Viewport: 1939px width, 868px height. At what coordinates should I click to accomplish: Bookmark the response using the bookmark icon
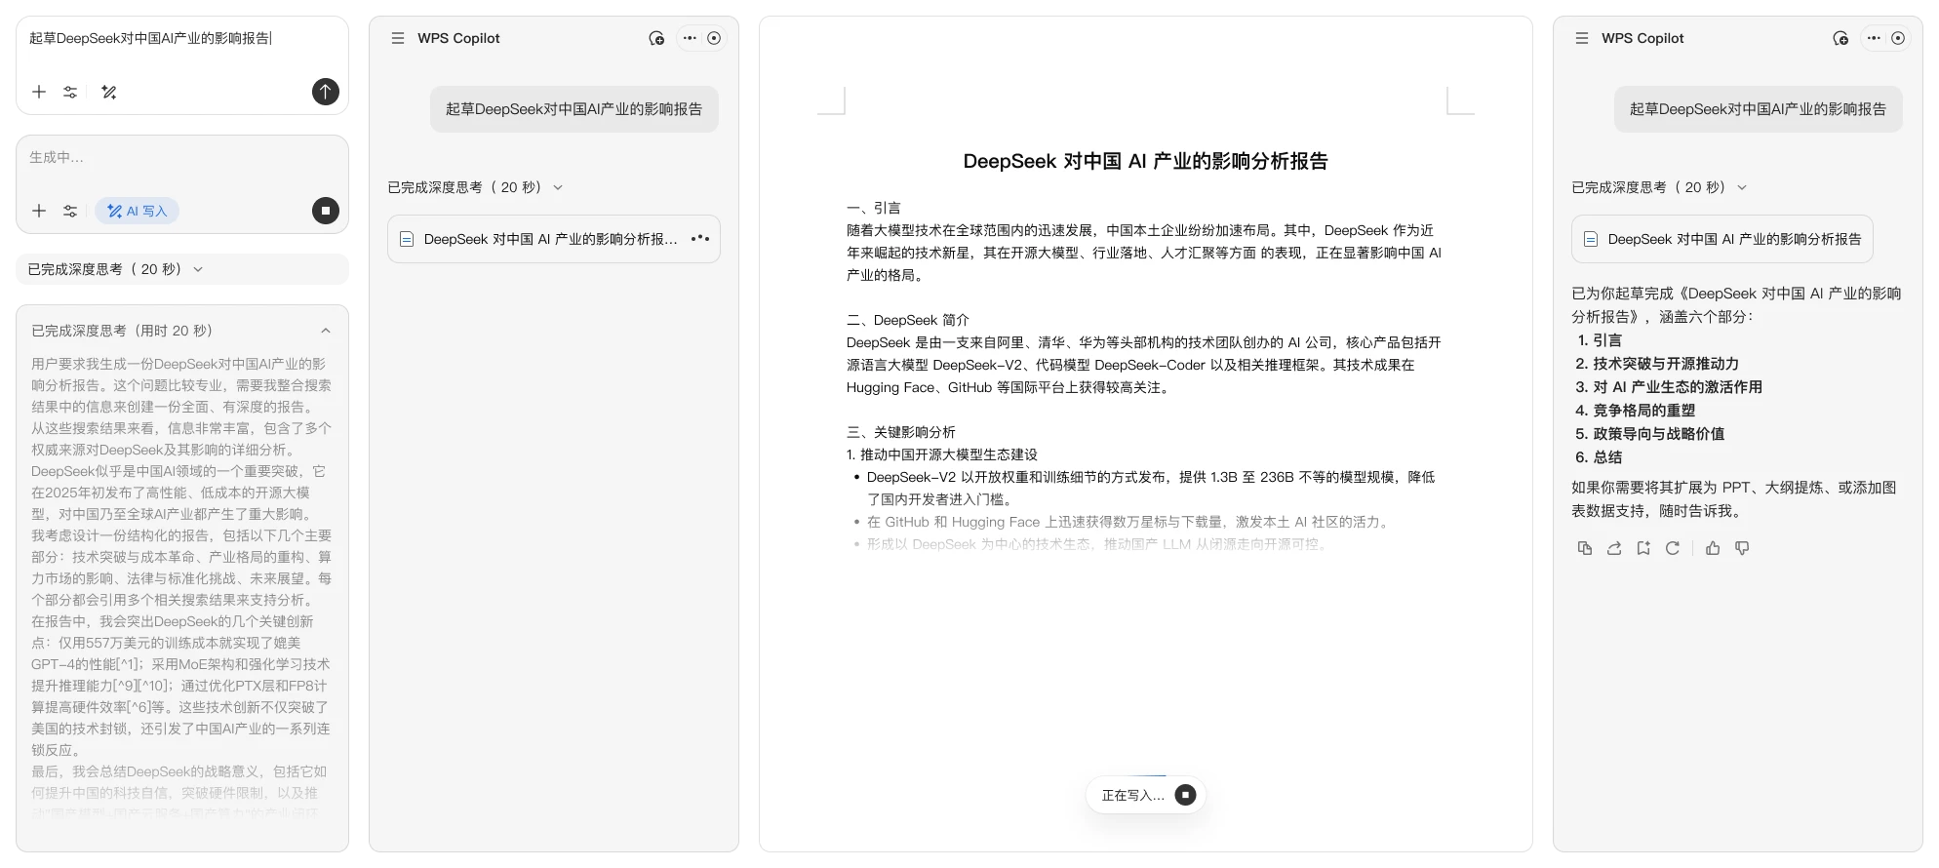point(1643,548)
